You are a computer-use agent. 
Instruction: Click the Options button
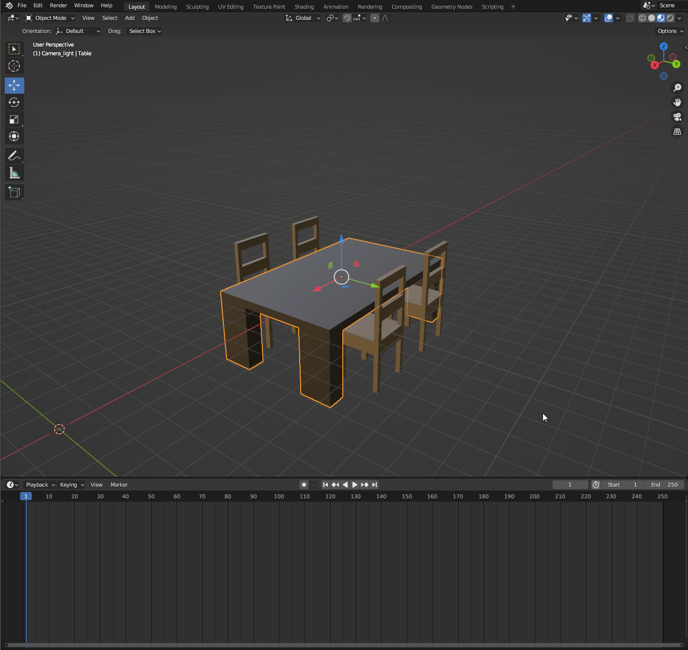pyautogui.click(x=669, y=31)
